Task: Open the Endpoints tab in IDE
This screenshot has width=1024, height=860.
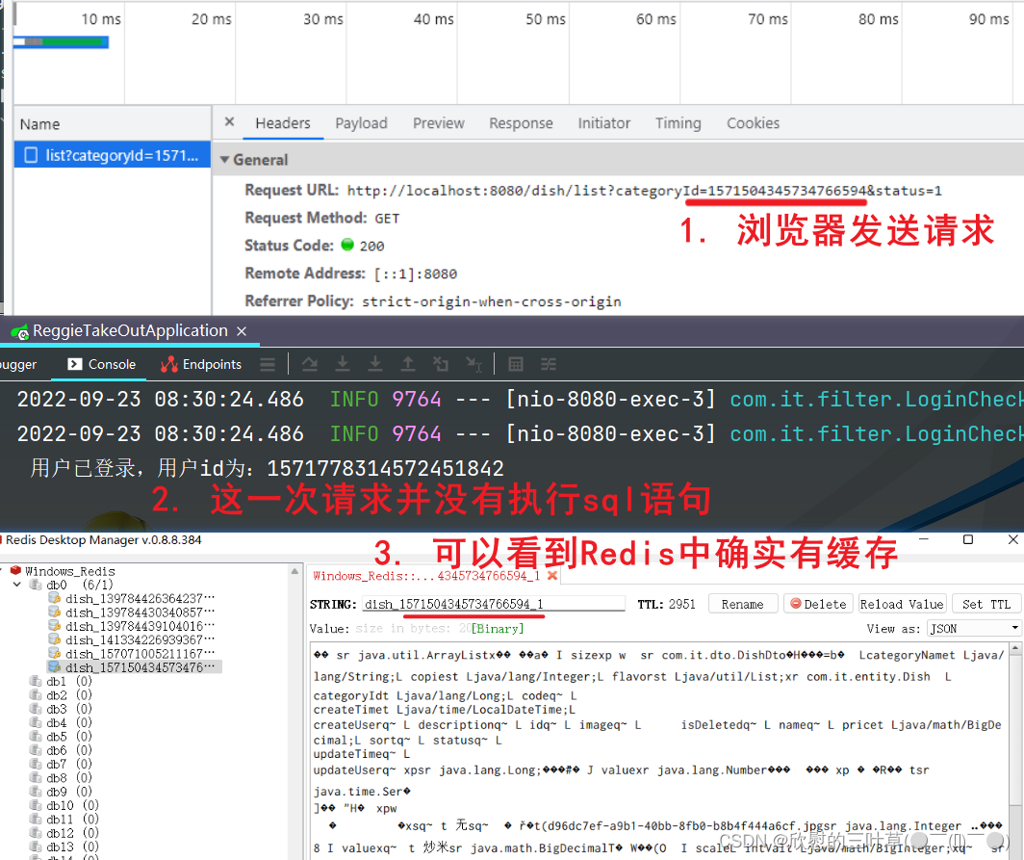Action: (201, 364)
